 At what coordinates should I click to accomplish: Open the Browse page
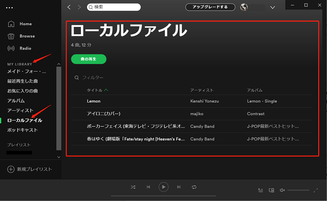(27, 36)
